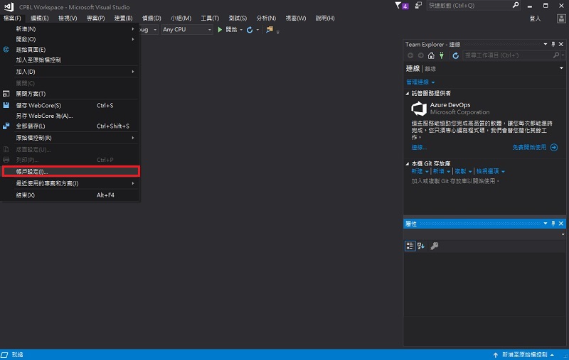Click the folder icon in main toolbar
569x360 pixels.
pos(270,30)
